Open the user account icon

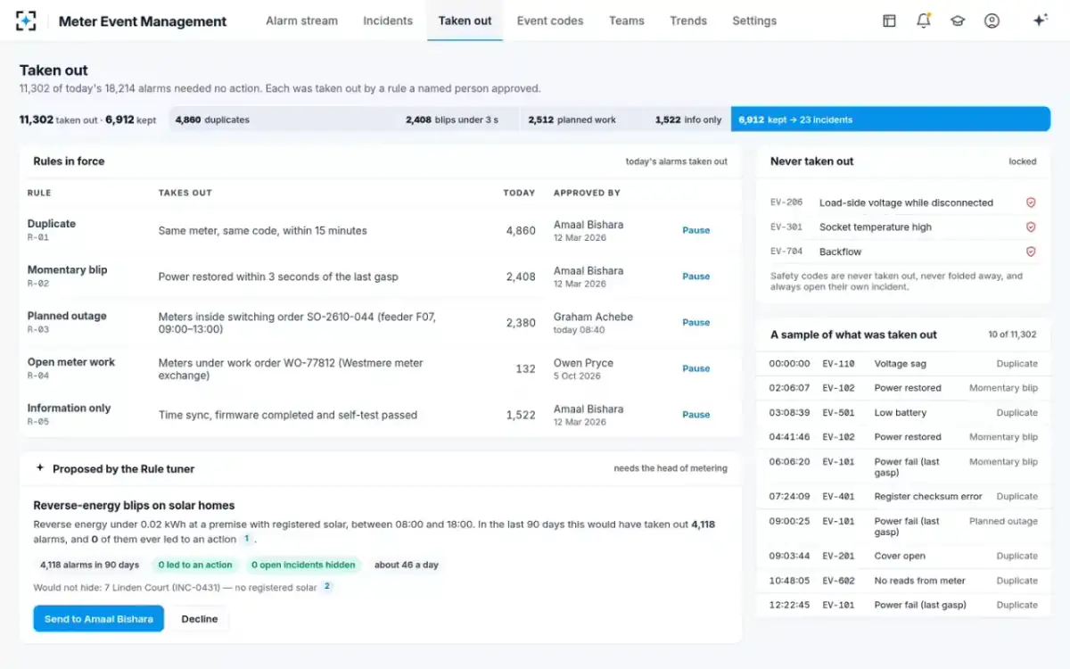pos(992,21)
